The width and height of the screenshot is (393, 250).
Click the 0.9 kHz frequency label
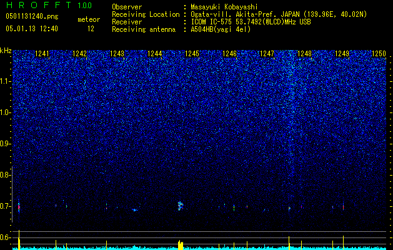pos(5,144)
